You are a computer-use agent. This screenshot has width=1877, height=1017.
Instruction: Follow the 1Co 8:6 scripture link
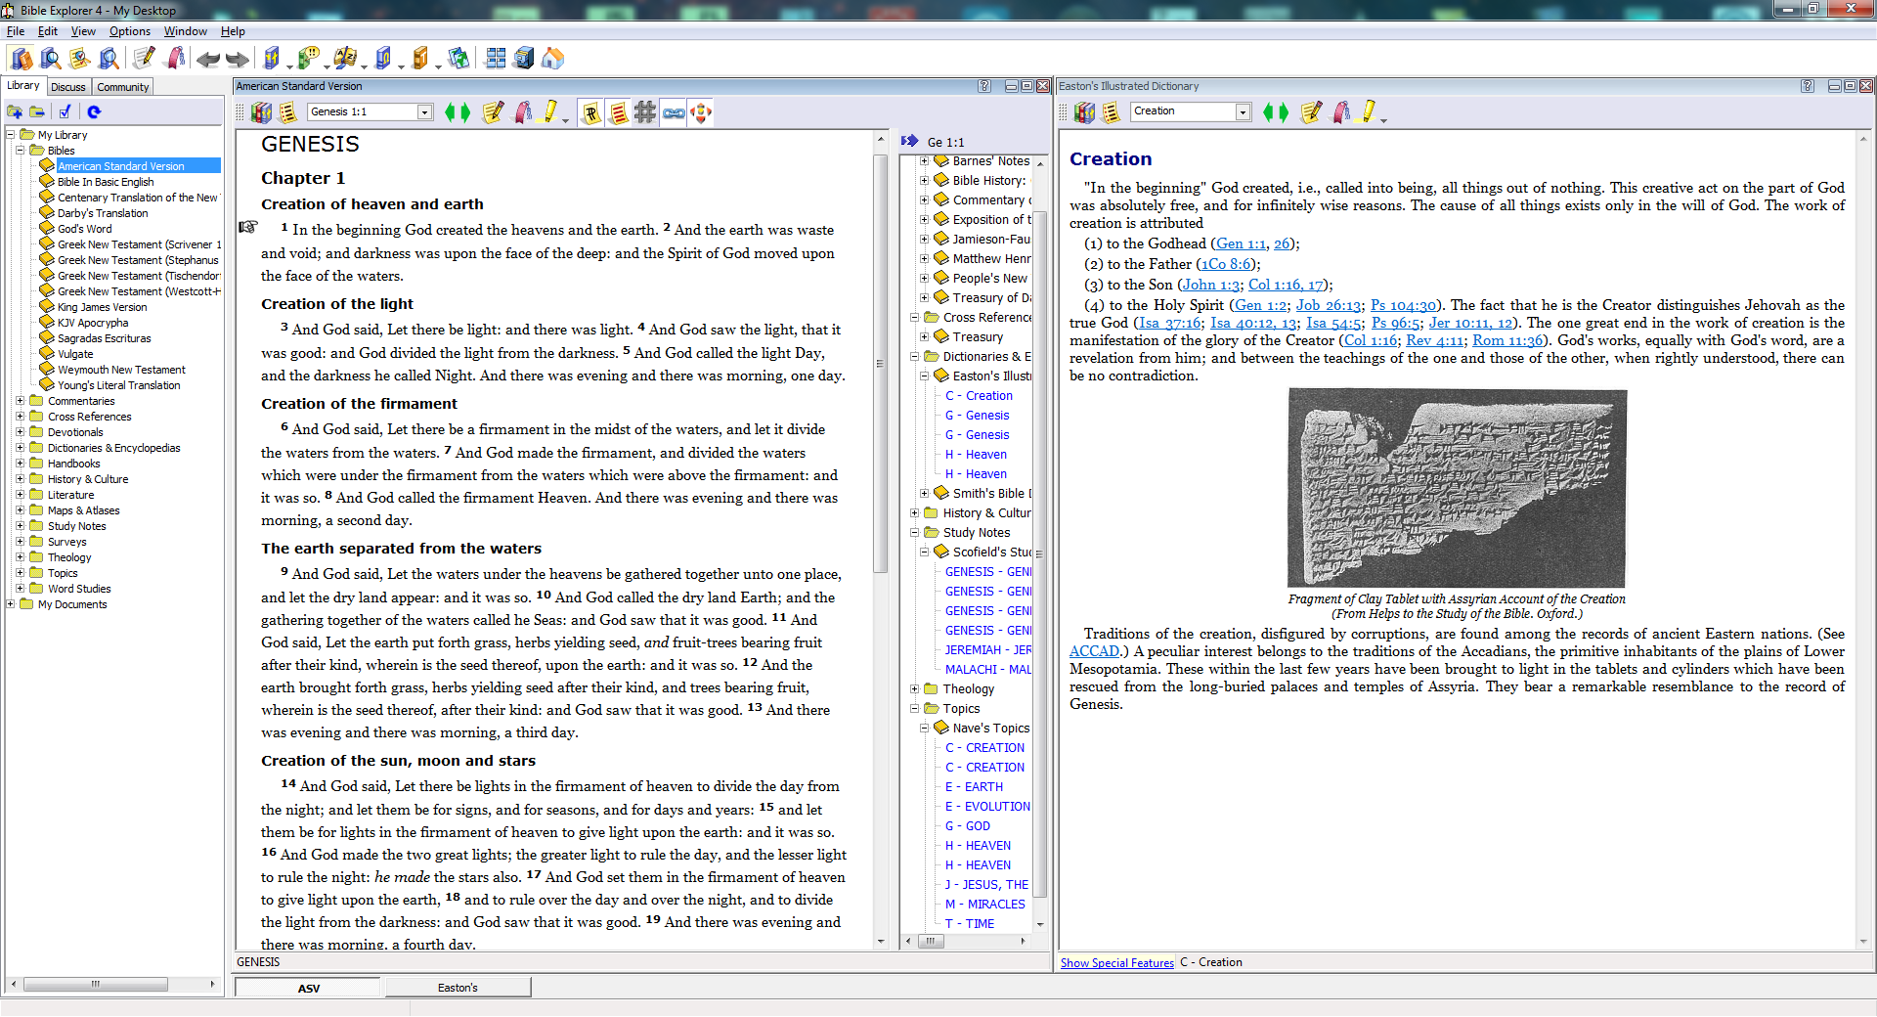click(x=1227, y=264)
